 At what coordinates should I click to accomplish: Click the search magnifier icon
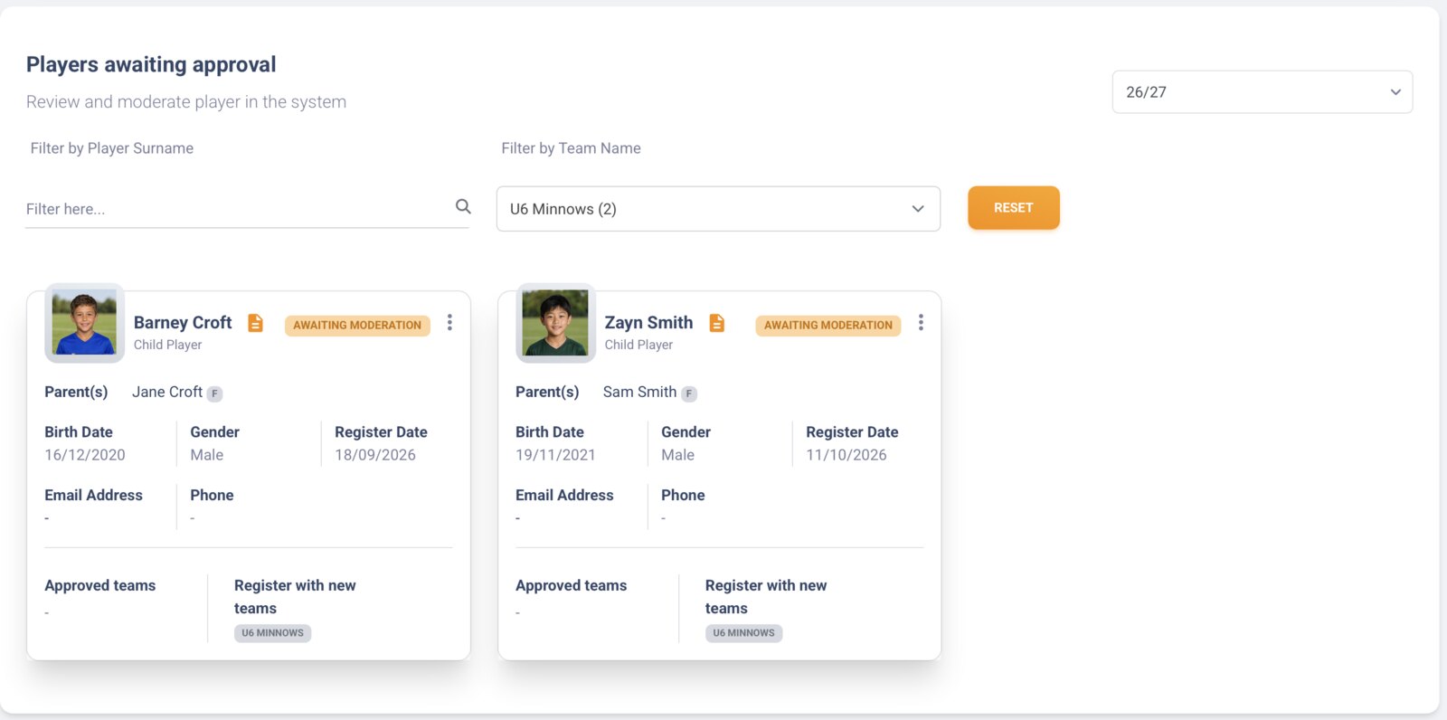click(463, 207)
